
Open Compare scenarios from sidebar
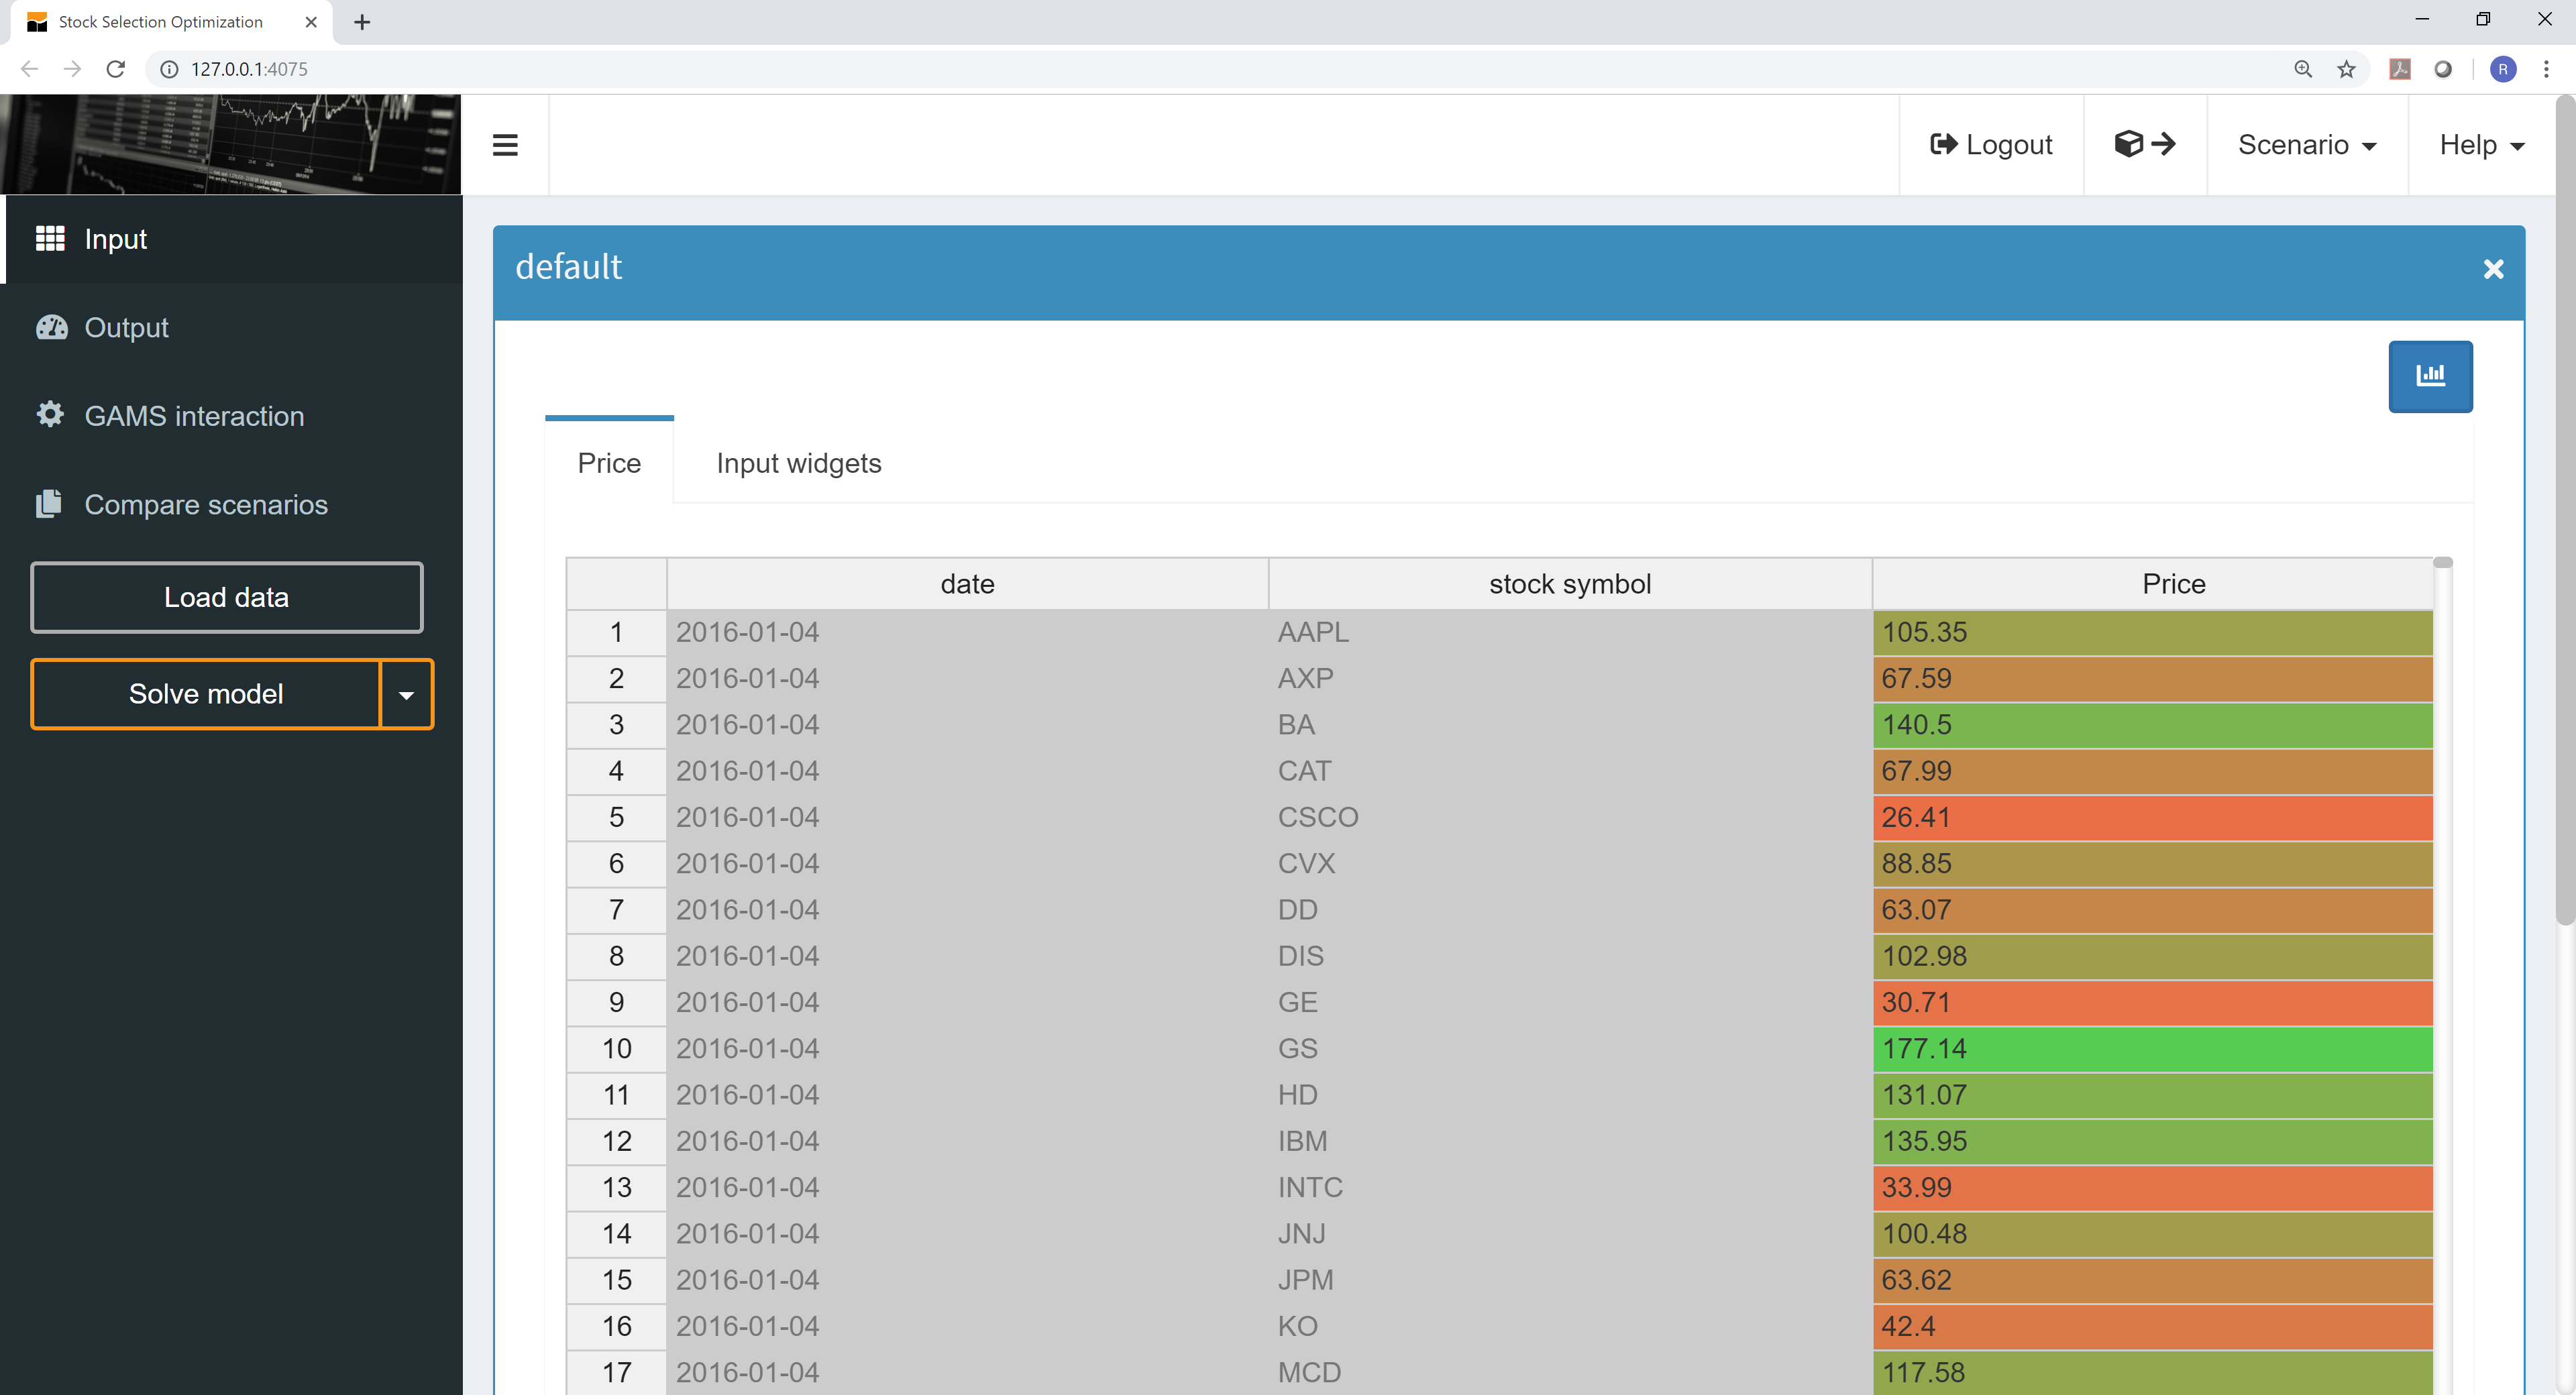point(205,505)
